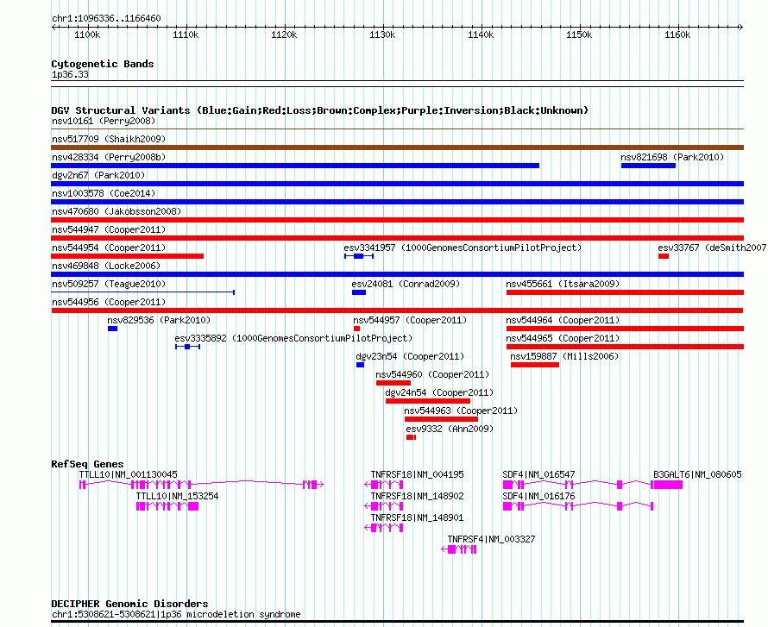Select the RefSeq Genes track title

[x=87, y=463]
